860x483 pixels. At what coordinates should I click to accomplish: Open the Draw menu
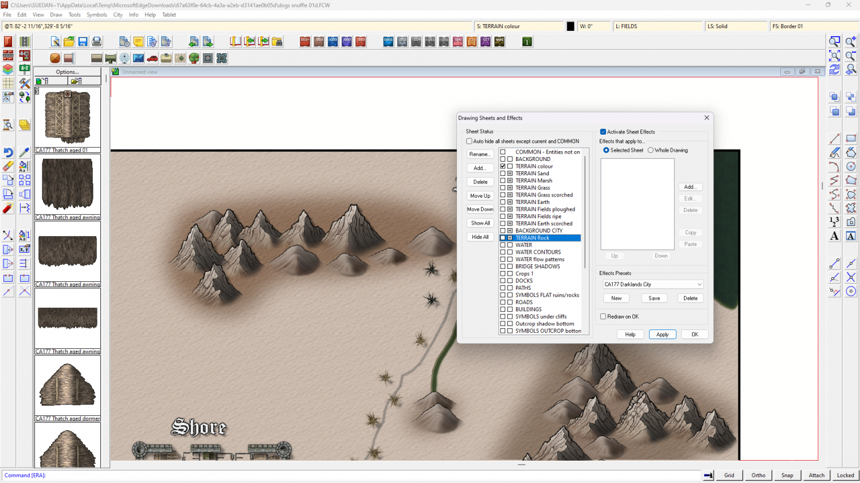[56, 15]
